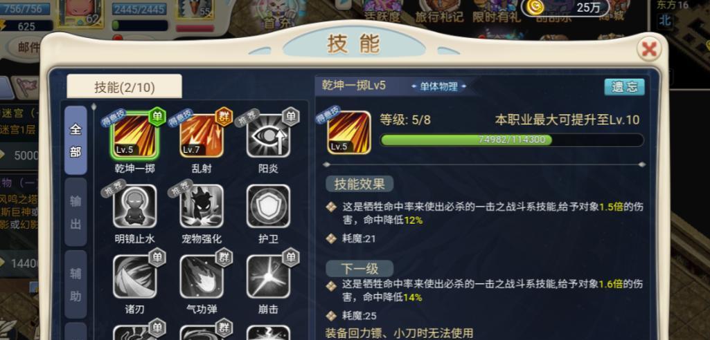Choose the 阳炎 eye skill icon
The height and width of the screenshot is (340, 710).
(268, 135)
